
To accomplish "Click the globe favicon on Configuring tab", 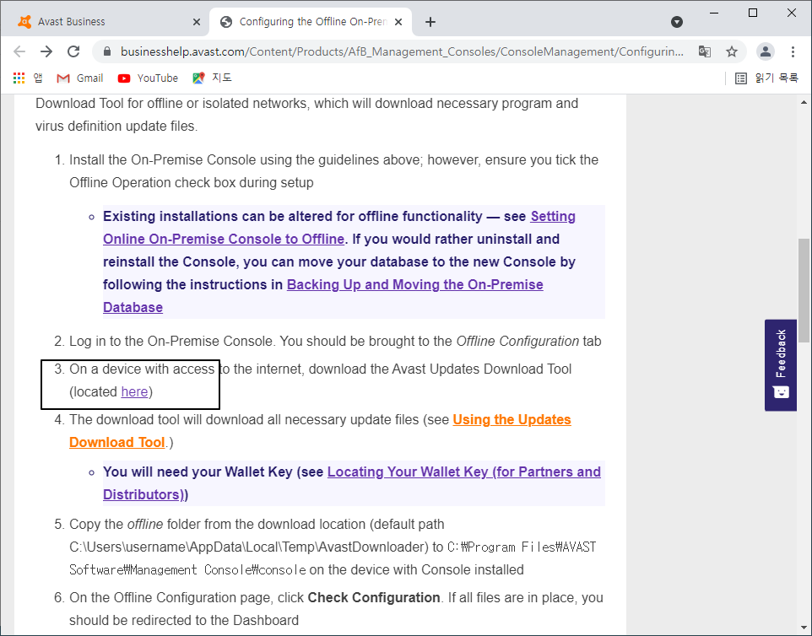I will click(x=225, y=22).
